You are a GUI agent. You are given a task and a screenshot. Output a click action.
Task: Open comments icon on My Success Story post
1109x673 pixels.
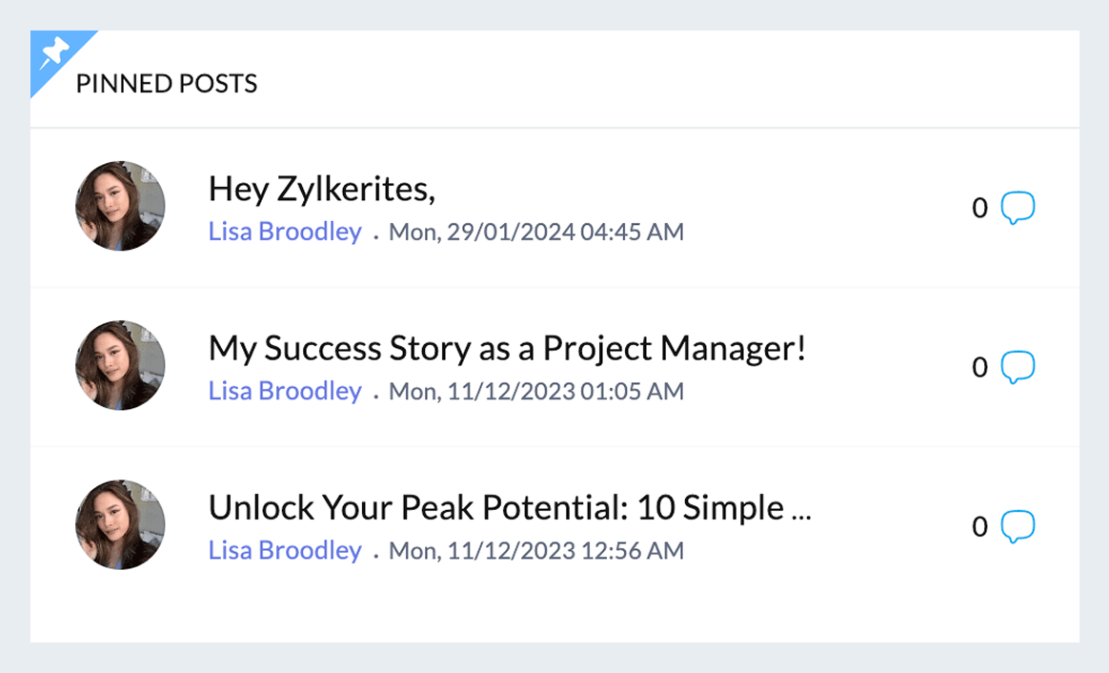click(x=1018, y=367)
